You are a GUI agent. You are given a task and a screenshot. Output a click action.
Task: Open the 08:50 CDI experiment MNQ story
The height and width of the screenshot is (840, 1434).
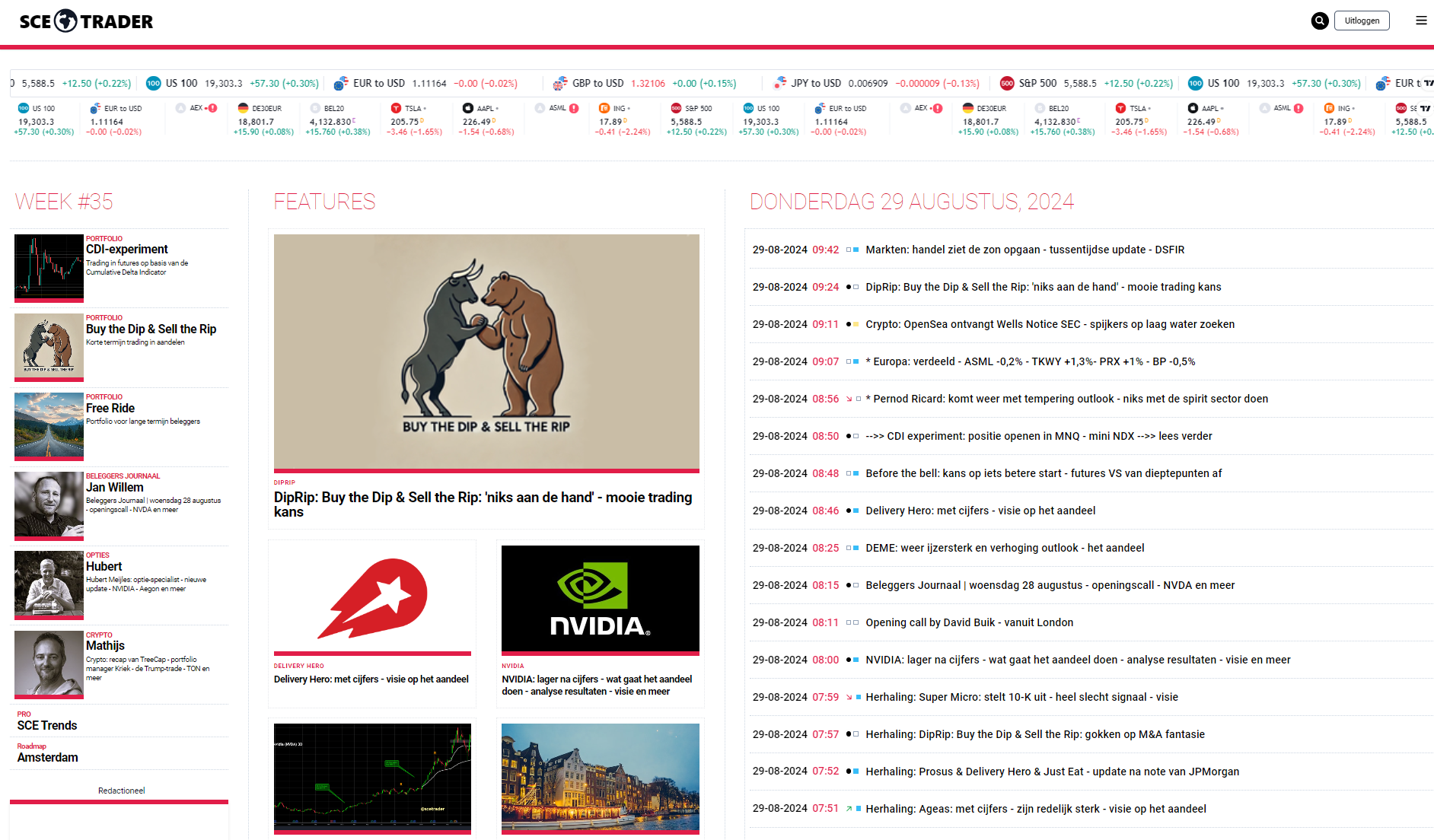point(1039,436)
